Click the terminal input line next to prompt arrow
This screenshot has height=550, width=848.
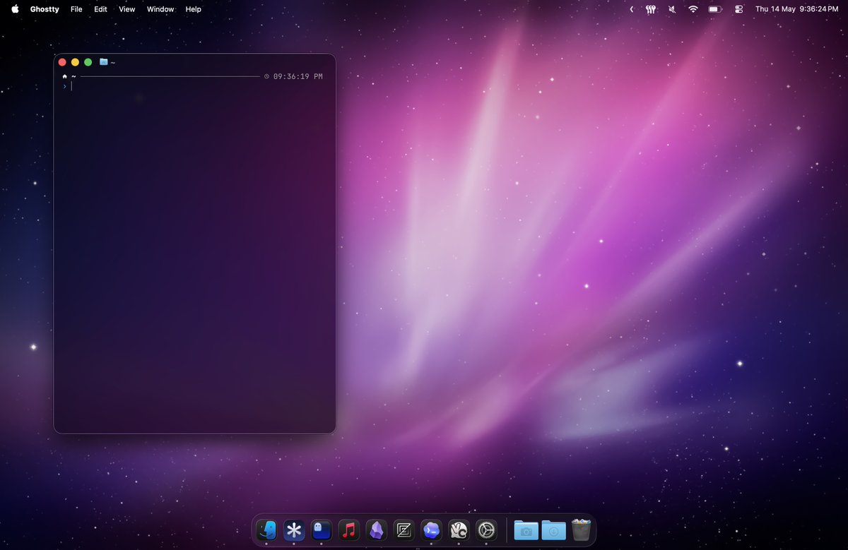click(198, 86)
